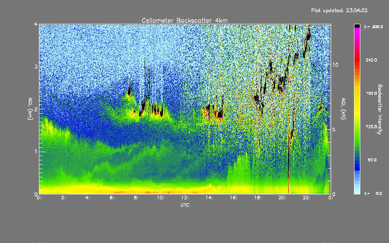Screen dimensions: 389x243
Task: Click the "6:" UTC hour tick label
Action: pyautogui.click(x=112, y=198)
